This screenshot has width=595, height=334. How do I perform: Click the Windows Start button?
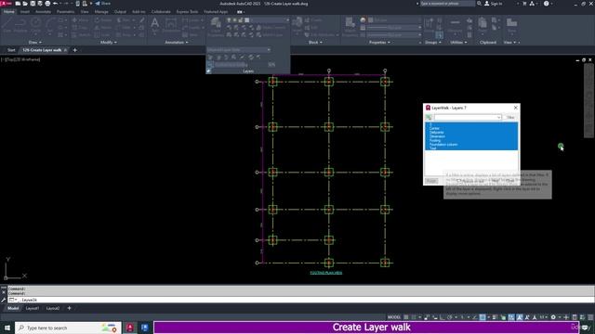(7, 328)
